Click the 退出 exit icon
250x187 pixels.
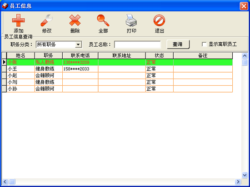159,20
